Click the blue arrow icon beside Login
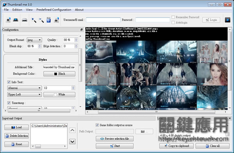 pos(228,20)
